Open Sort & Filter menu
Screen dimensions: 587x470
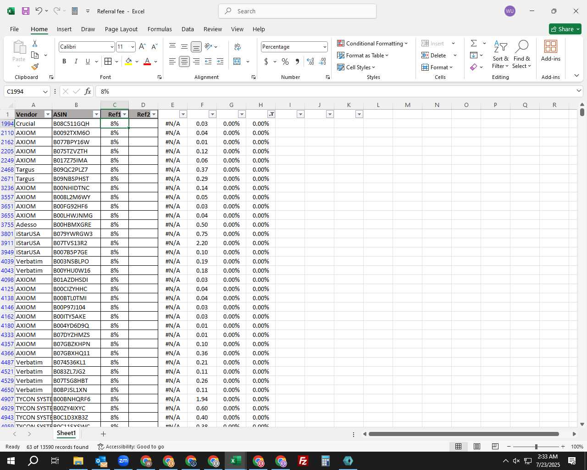pos(500,55)
